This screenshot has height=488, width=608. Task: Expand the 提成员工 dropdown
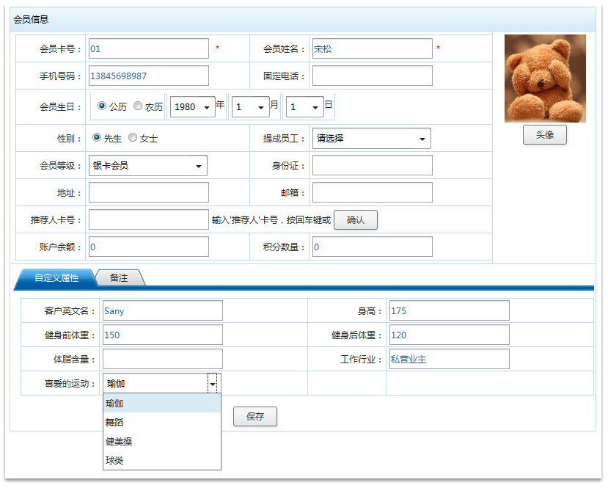point(371,139)
